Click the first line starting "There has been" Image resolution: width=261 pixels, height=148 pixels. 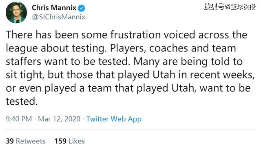(126, 35)
